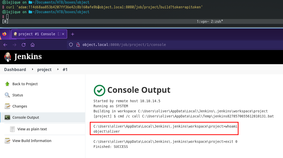Click the View Build Information icon
The image size is (283, 158).
click(7, 141)
